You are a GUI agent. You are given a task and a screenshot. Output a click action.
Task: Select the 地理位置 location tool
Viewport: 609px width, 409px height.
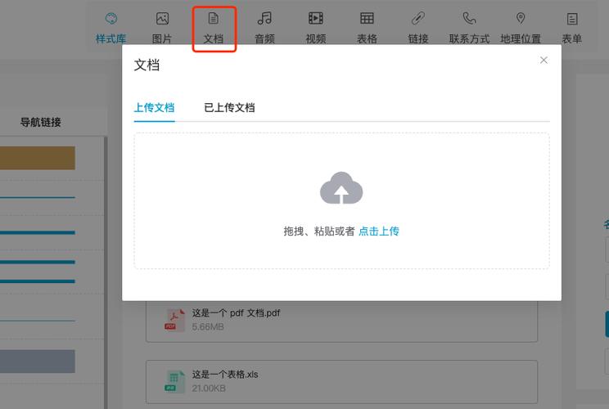click(521, 28)
